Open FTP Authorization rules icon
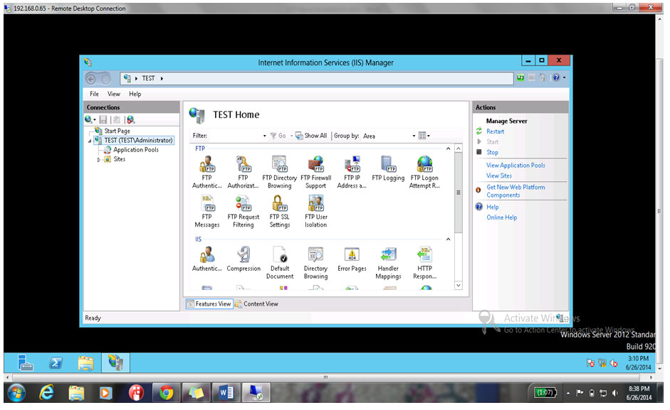 tap(243, 172)
